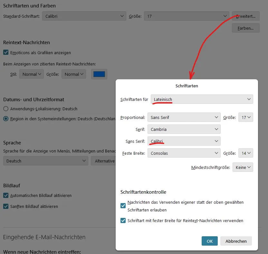Viewport: 268px width, 254px height.
Task: Toggle Emoticons als Grafiken anzeigen checkbox
Action: 6,52
